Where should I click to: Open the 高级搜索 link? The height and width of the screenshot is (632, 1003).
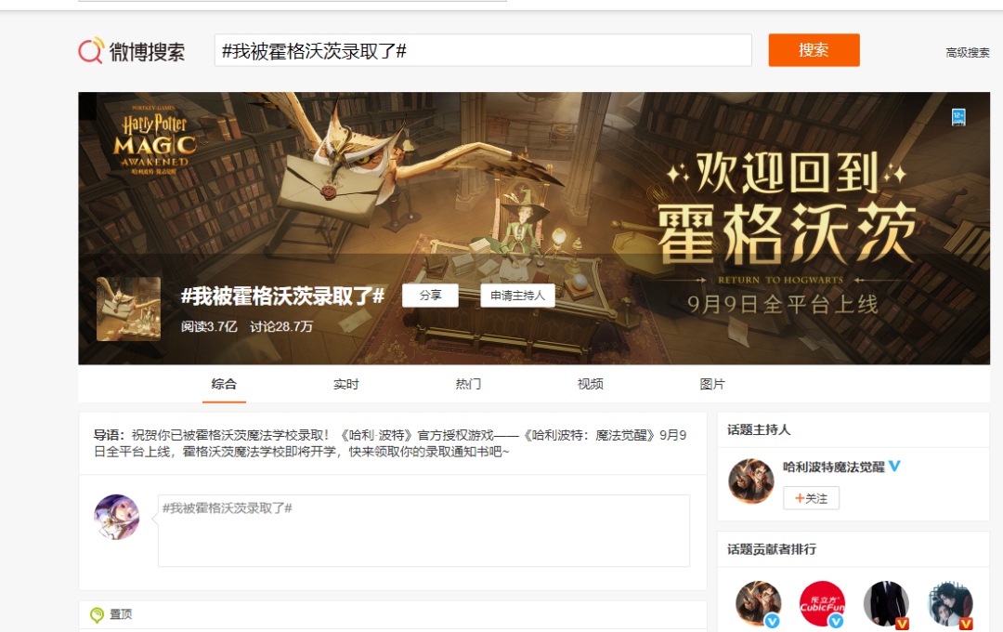967,52
